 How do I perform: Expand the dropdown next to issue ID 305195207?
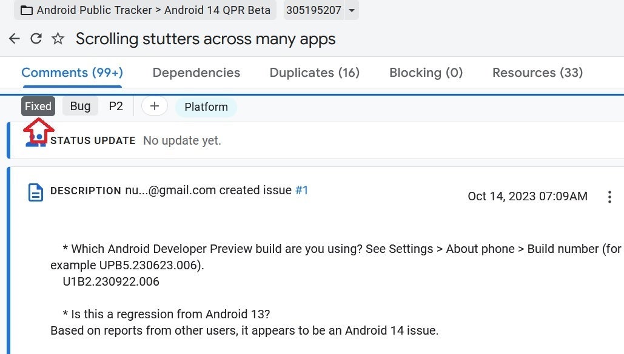coord(351,10)
